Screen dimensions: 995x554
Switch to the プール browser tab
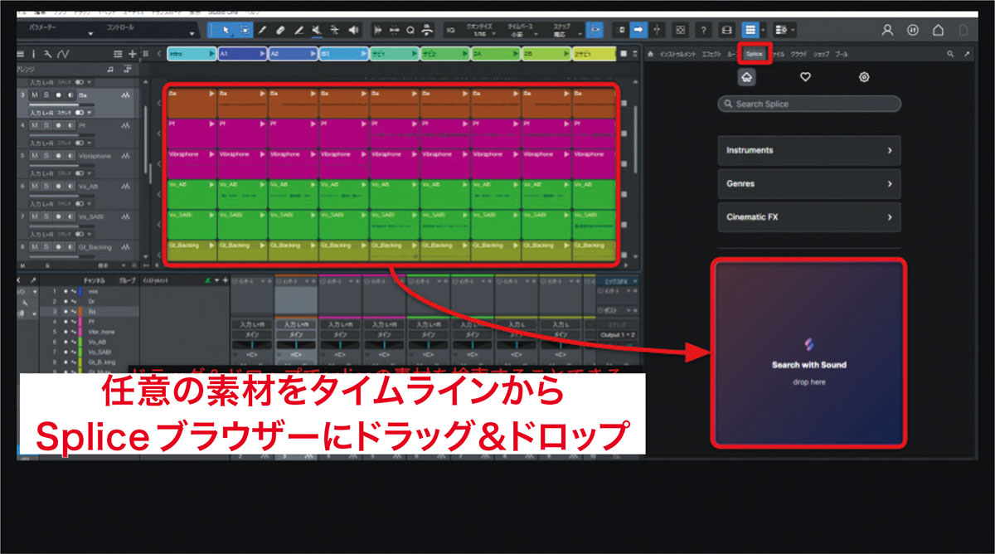tap(841, 54)
